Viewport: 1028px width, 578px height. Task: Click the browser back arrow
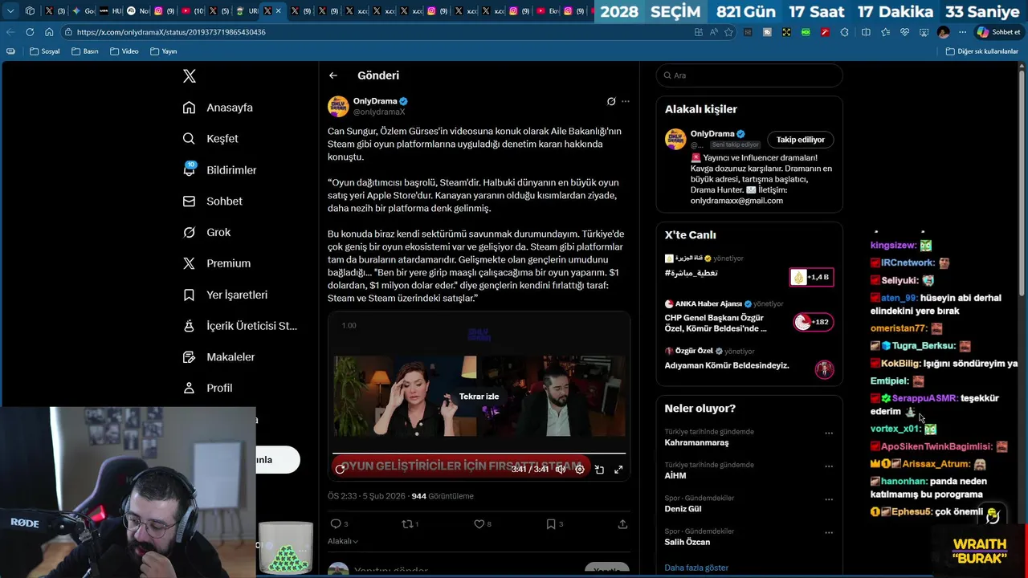(x=10, y=32)
